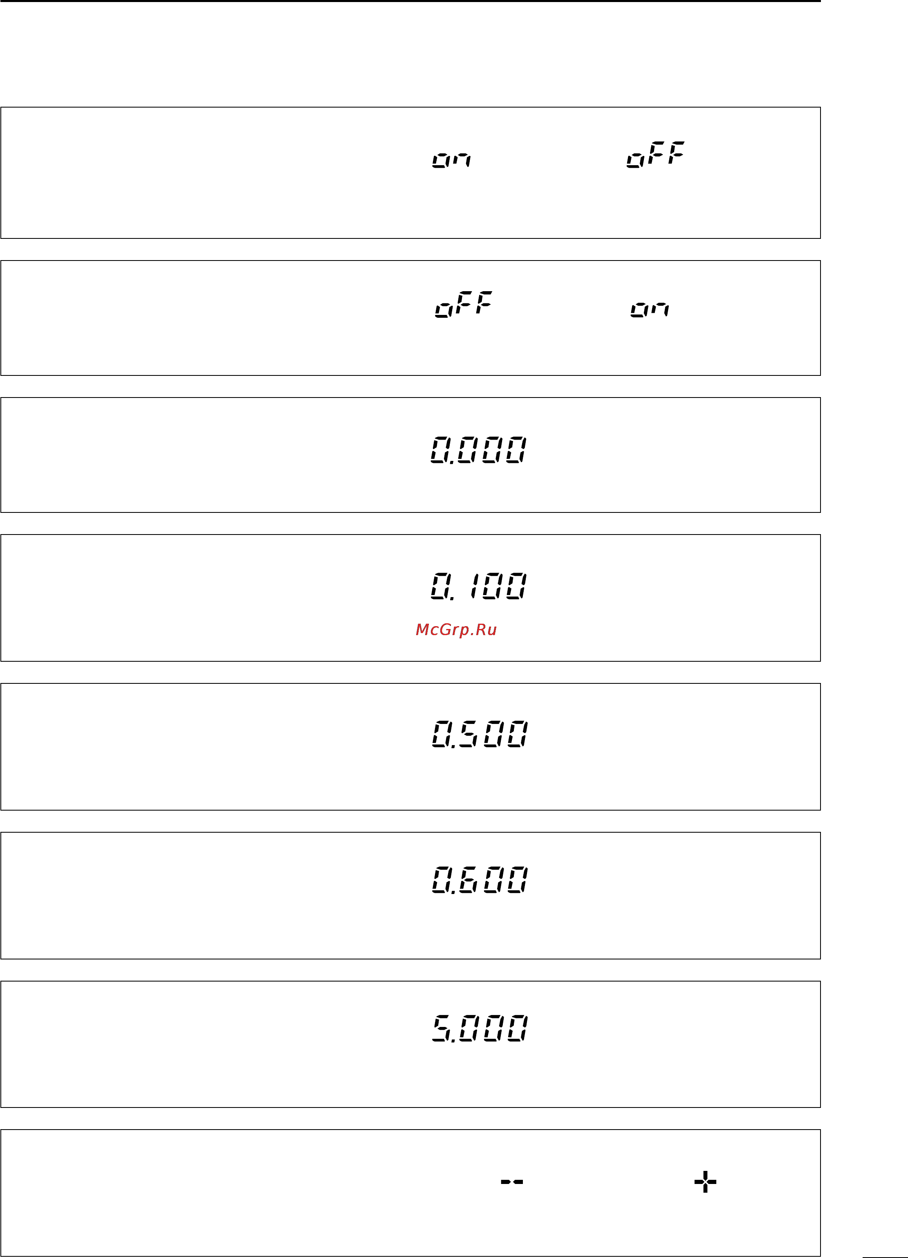
Task: Click the plus cross symbol
Action: [705, 1182]
